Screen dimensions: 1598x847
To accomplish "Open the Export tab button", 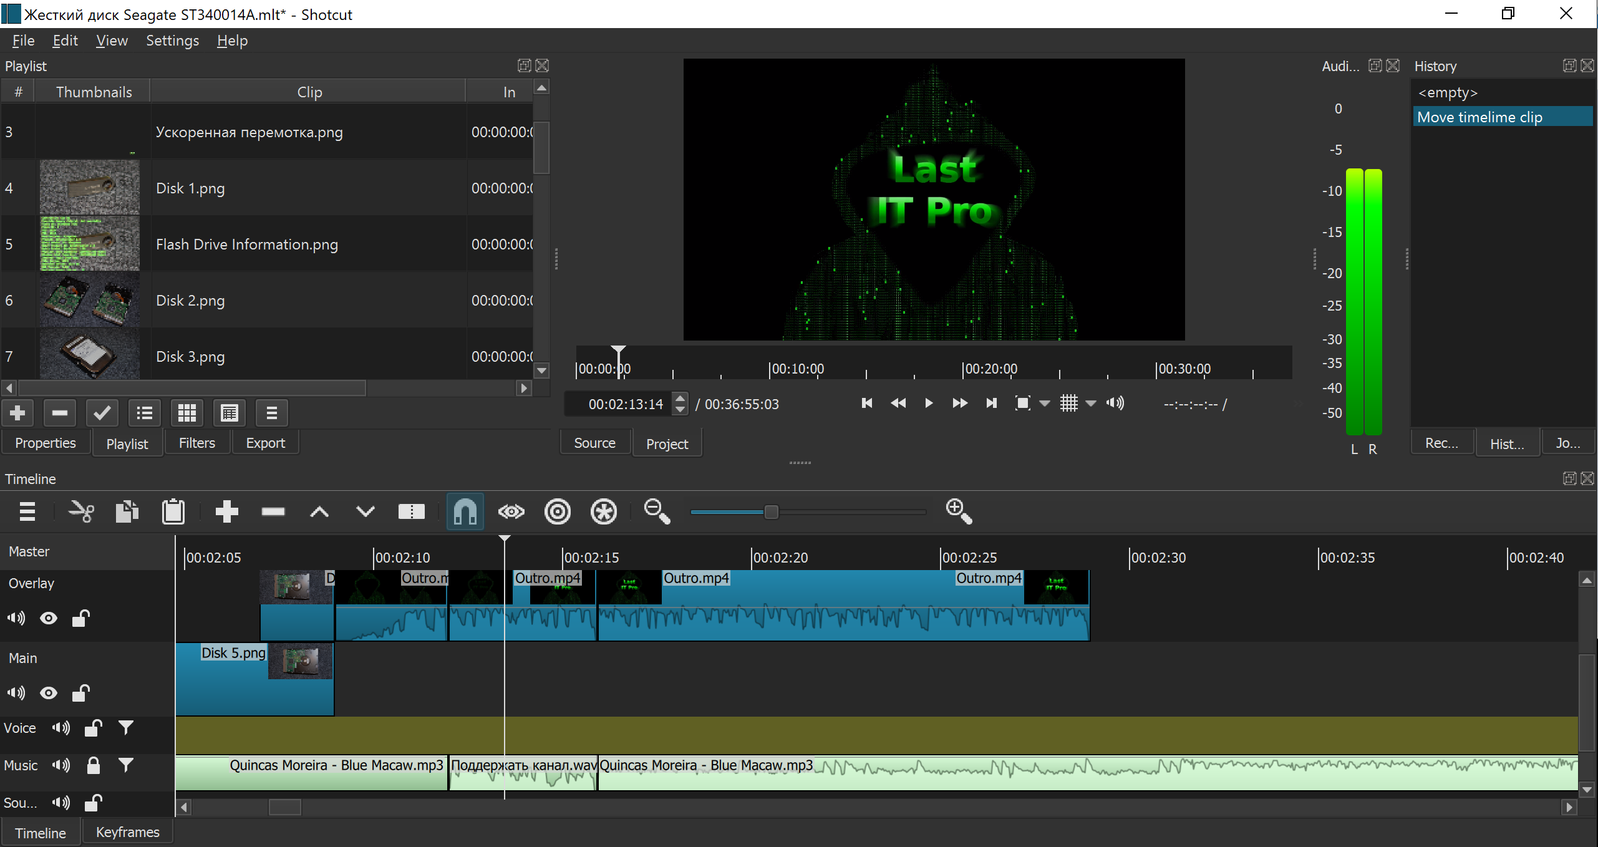I will tap(266, 443).
